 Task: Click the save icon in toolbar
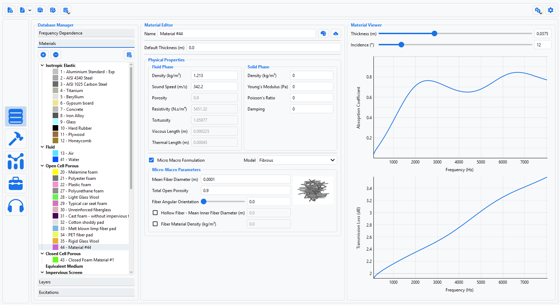tap(40, 10)
